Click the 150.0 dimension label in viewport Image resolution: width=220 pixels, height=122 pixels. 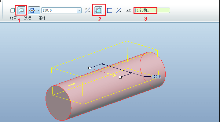156,76
